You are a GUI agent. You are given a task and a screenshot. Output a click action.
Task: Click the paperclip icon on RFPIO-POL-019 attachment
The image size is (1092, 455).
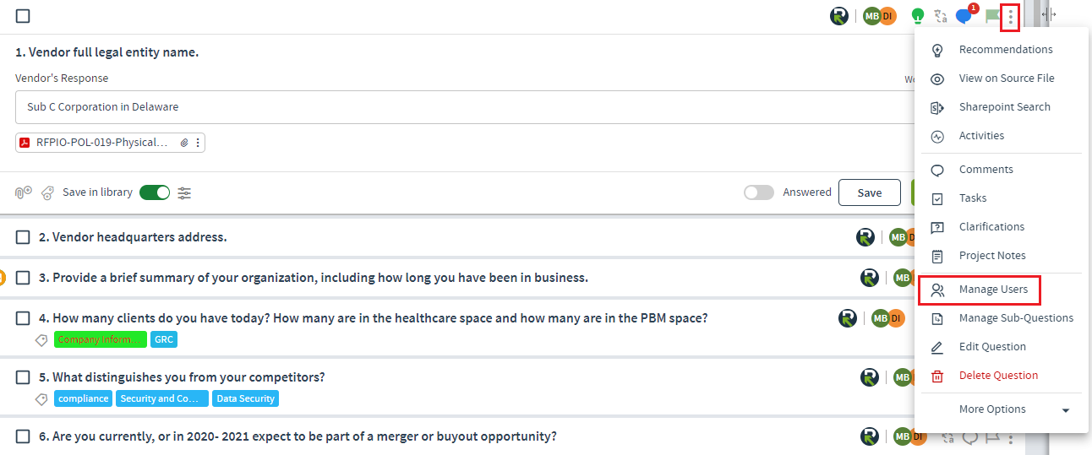tap(184, 143)
